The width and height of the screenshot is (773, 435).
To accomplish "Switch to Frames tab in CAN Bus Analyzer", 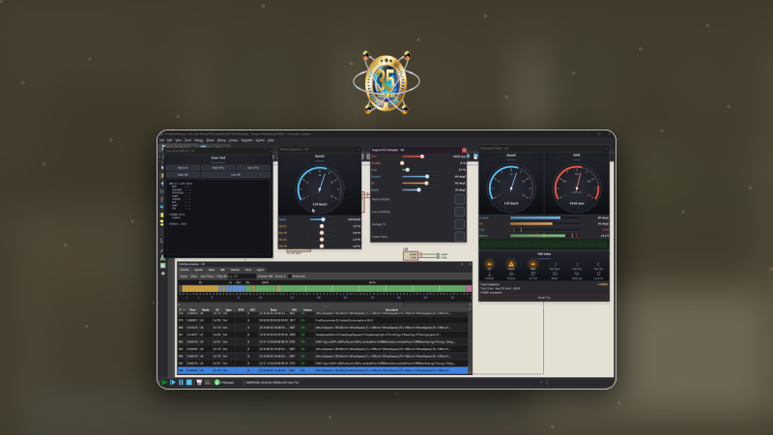I will [x=185, y=270].
